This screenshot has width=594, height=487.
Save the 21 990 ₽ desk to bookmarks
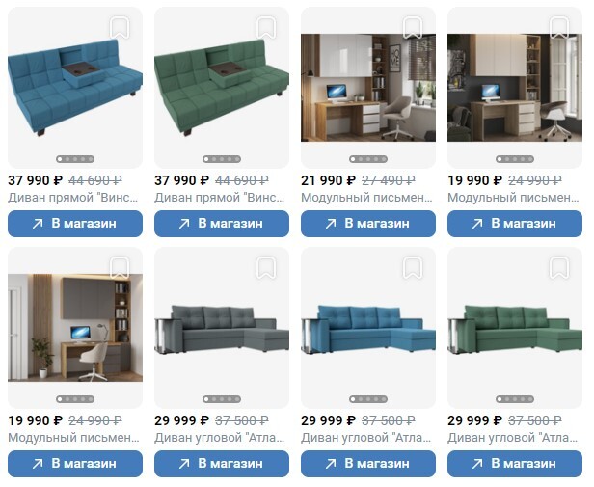[413, 27]
